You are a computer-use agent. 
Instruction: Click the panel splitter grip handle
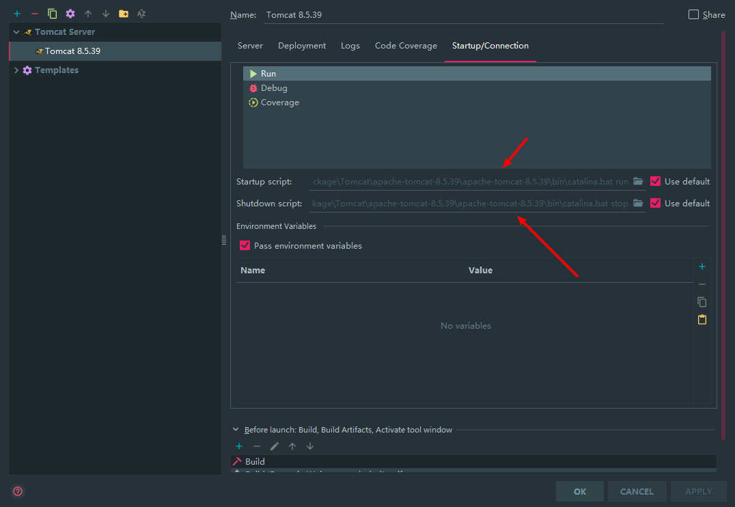[x=224, y=240]
